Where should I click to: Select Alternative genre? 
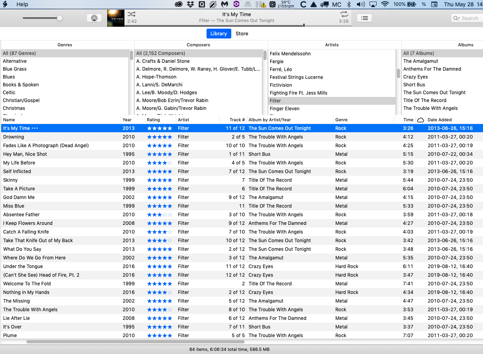click(x=65, y=61)
